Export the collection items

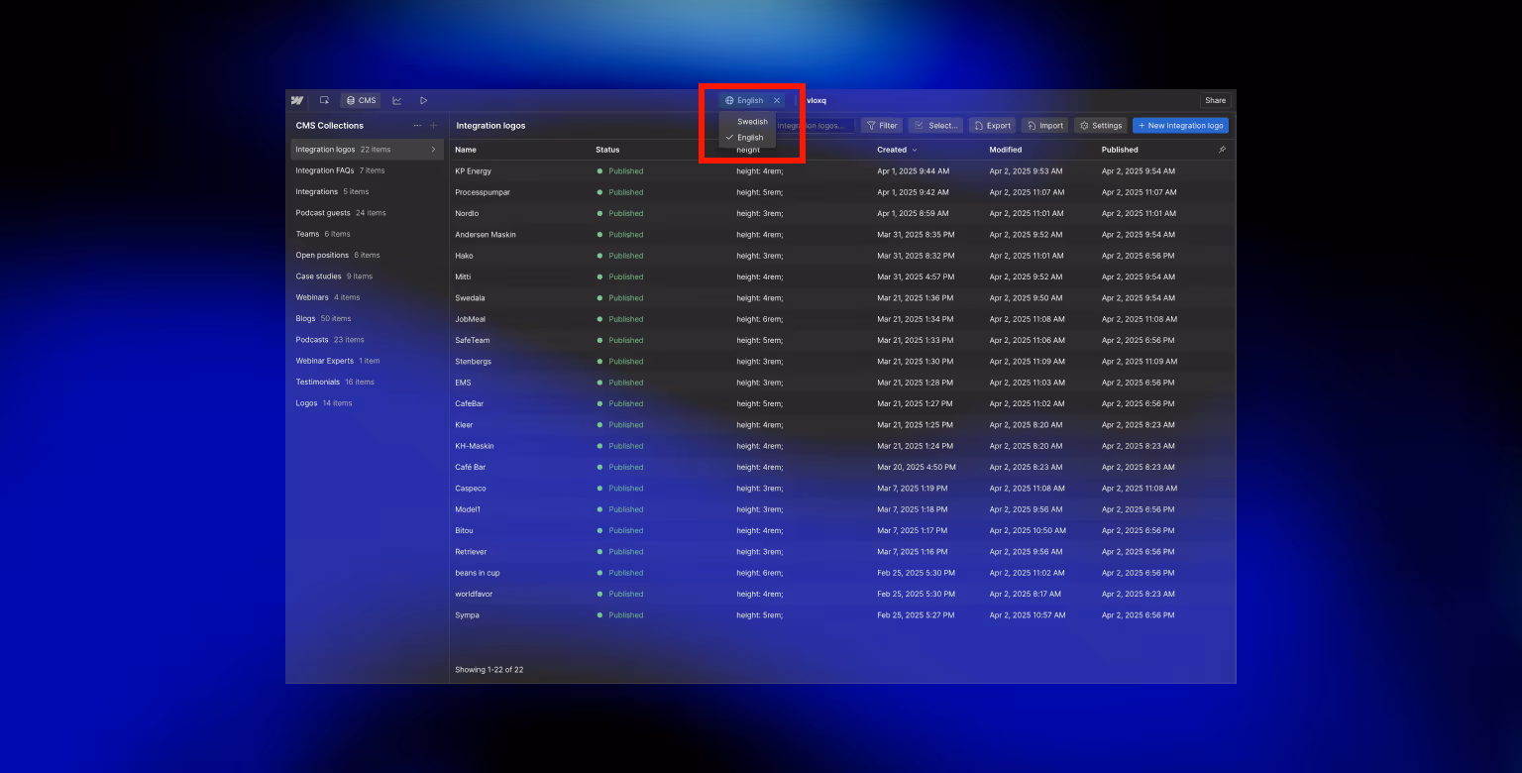[992, 126]
